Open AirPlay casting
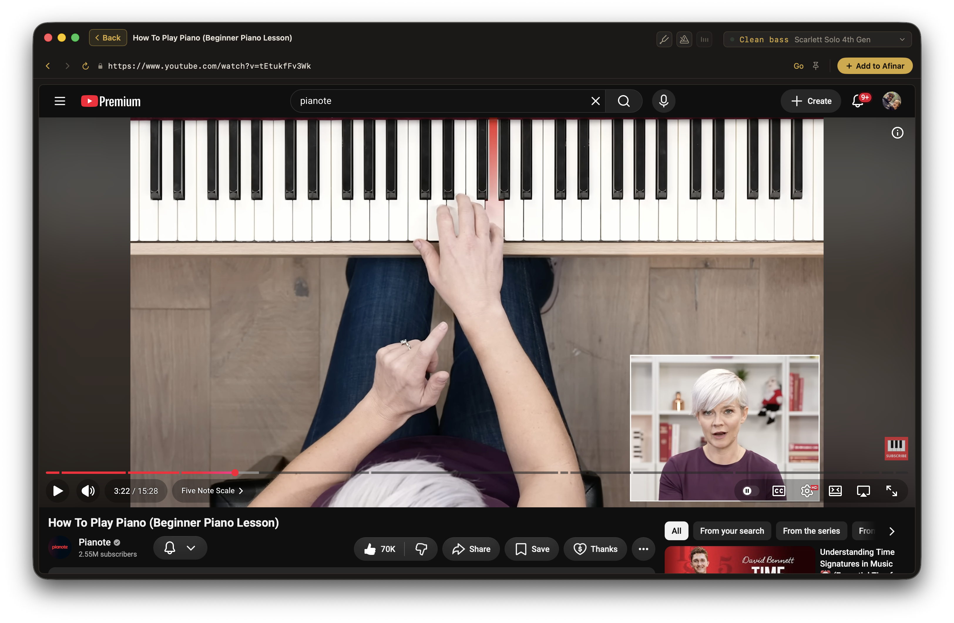 pos(864,491)
